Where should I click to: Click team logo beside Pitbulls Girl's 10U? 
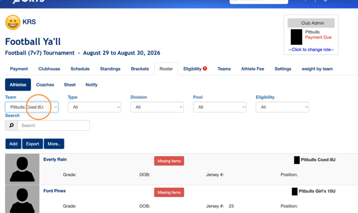[294, 191]
